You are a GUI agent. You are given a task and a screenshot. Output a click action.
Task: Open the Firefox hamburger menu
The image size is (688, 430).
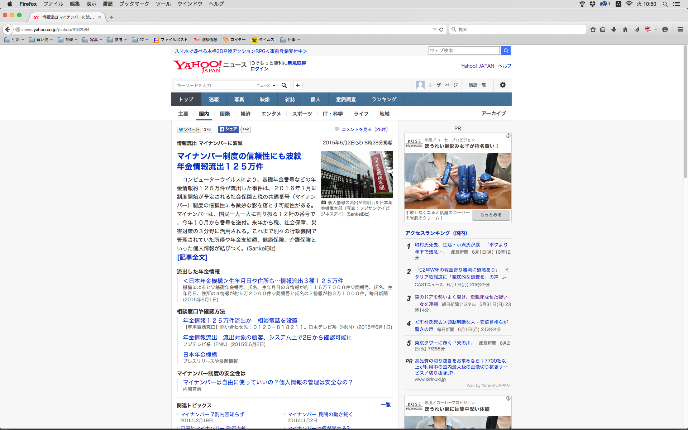(680, 29)
